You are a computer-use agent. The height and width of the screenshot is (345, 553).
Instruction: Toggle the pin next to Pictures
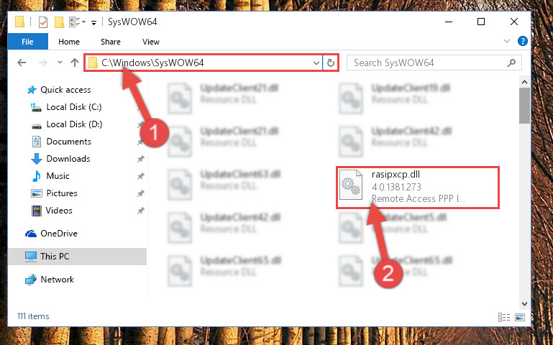tap(141, 193)
